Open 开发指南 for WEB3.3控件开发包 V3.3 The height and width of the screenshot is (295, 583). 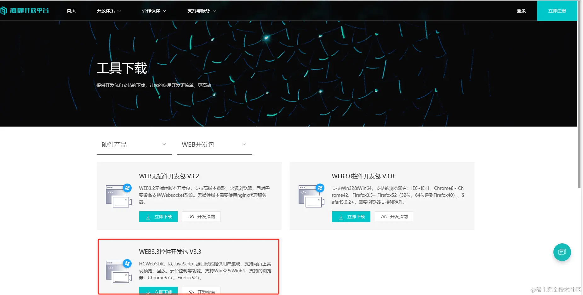(201, 291)
